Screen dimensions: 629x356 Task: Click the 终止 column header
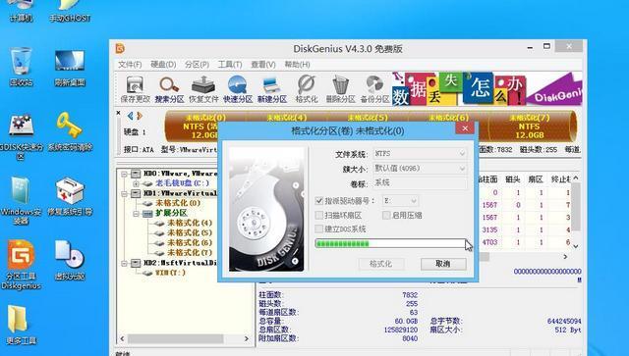(x=560, y=179)
